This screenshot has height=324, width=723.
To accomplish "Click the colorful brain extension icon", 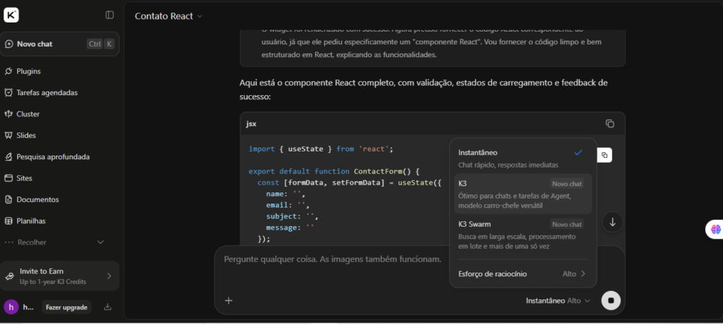I will pos(716,229).
